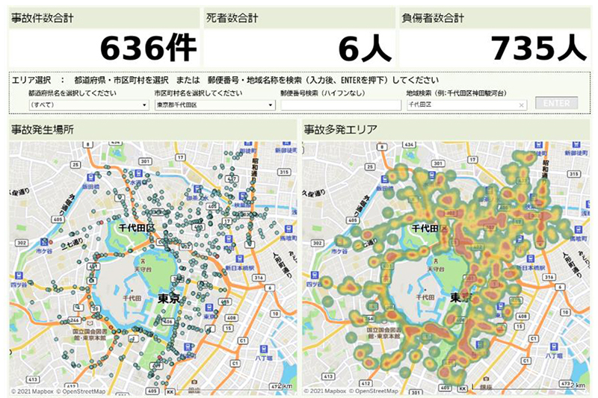Expand the city dropdown showing 東京都千代田区

click(213, 105)
